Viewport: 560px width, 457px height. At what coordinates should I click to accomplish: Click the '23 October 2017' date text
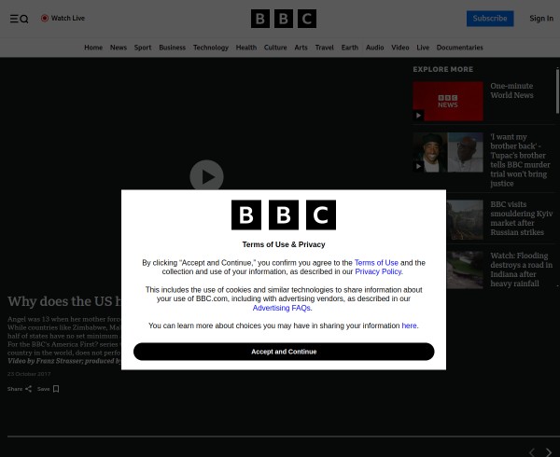pyautogui.click(x=29, y=374)
